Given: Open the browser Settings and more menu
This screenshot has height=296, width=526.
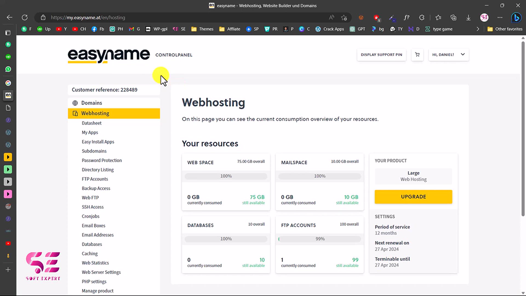Looking at the screenshot, I should pos(500,18).
